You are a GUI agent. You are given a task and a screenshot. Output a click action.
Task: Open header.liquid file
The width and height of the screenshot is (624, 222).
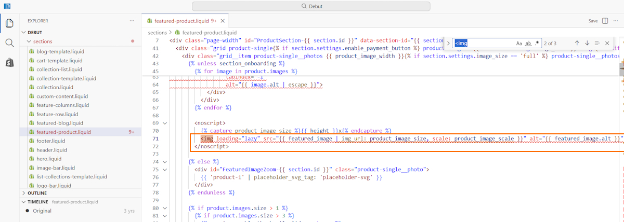51,150
